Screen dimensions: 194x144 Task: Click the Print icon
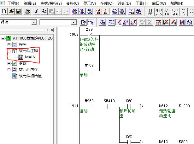coord(27,12)
